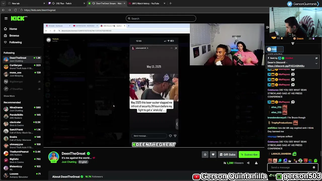322x181 pixels.
Task: Click back button in browser
Action: pos(3,10)
